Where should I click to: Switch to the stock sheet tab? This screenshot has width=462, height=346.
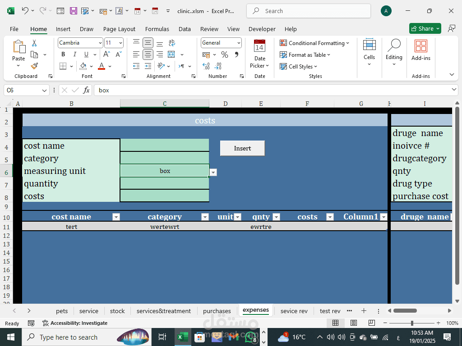point(117,311)
